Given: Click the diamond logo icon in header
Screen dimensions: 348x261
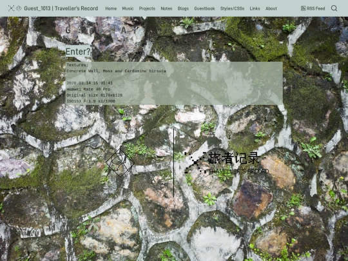Looking at the screenshot, I should (x=19, y=8).
